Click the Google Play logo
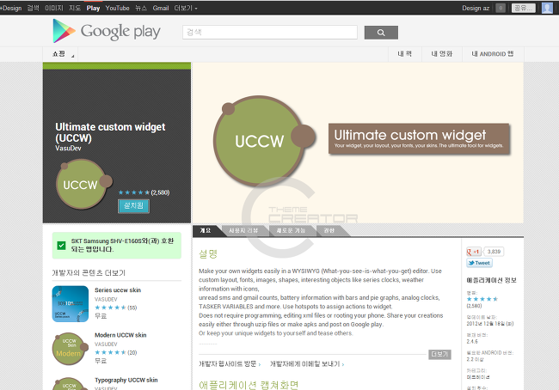The height and width of the screenshot is (390, 559). [107, 31]
